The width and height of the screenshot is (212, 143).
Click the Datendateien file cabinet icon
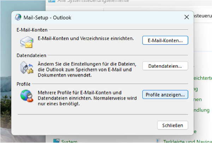point(27,67)
